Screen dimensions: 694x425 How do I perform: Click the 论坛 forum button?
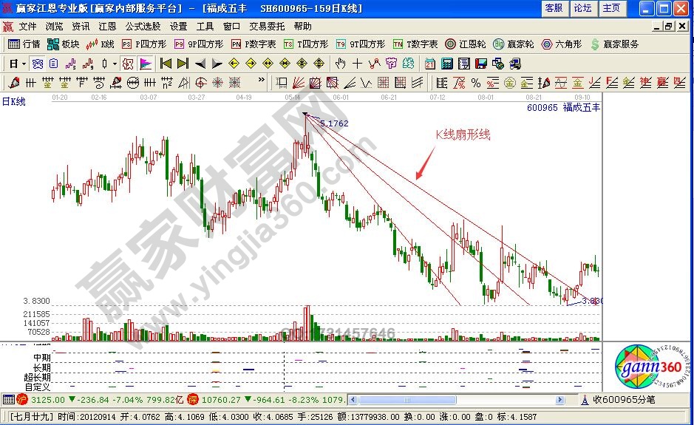pos(583,8)
